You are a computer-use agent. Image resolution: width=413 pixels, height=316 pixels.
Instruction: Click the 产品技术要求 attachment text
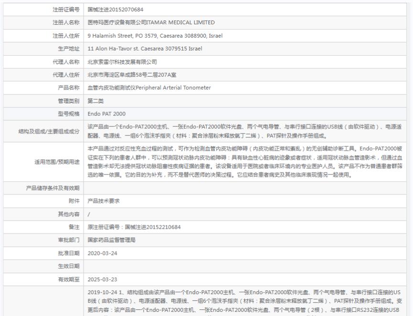pyautogui.click(x=104, y=201)
